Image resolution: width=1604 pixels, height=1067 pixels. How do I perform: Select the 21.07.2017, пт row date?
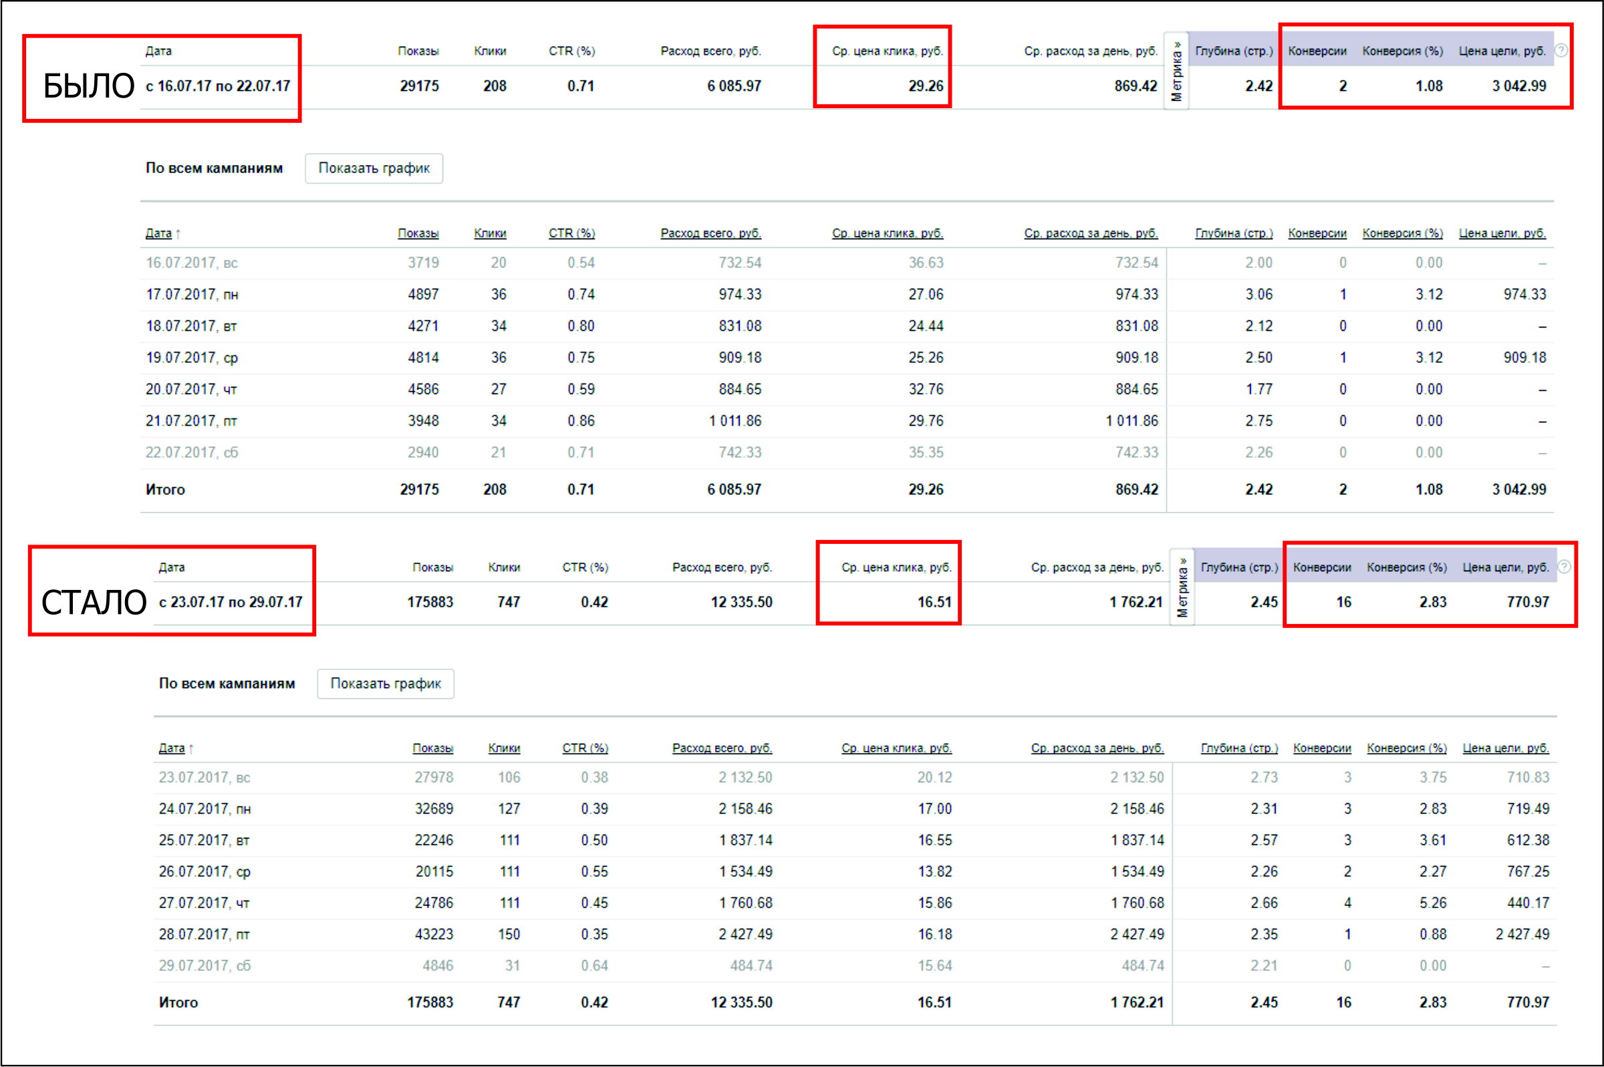[191, 421]
